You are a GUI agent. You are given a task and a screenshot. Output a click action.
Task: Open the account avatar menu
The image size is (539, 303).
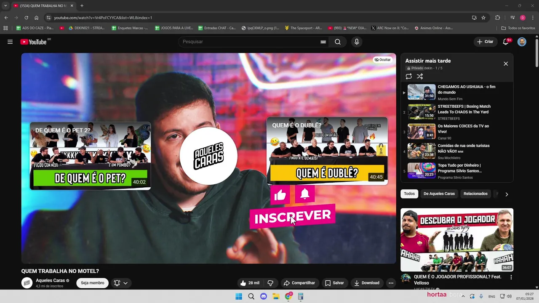522,42
